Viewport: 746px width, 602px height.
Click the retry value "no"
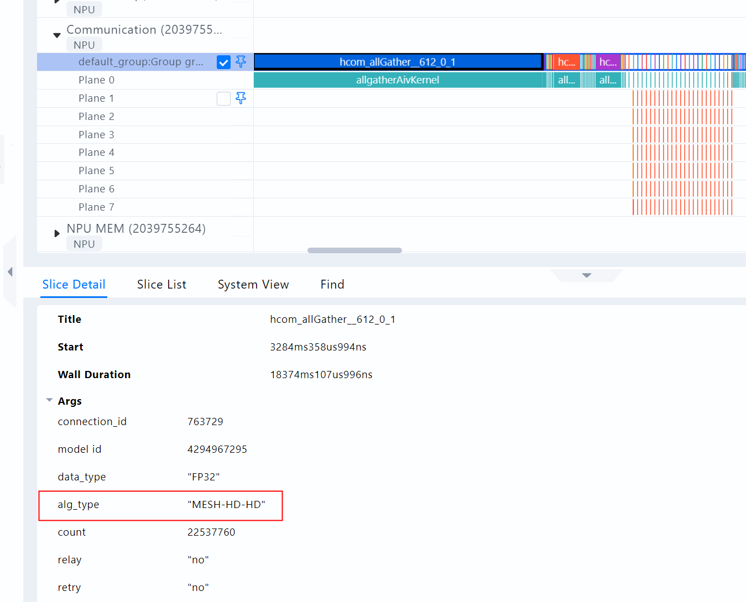[x=198, y=588]
